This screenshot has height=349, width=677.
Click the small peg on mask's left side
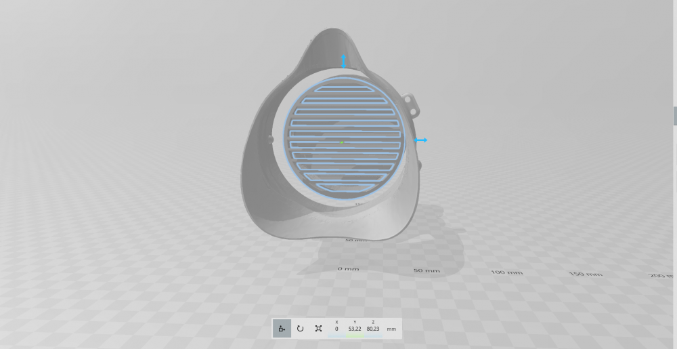point(270,140)
